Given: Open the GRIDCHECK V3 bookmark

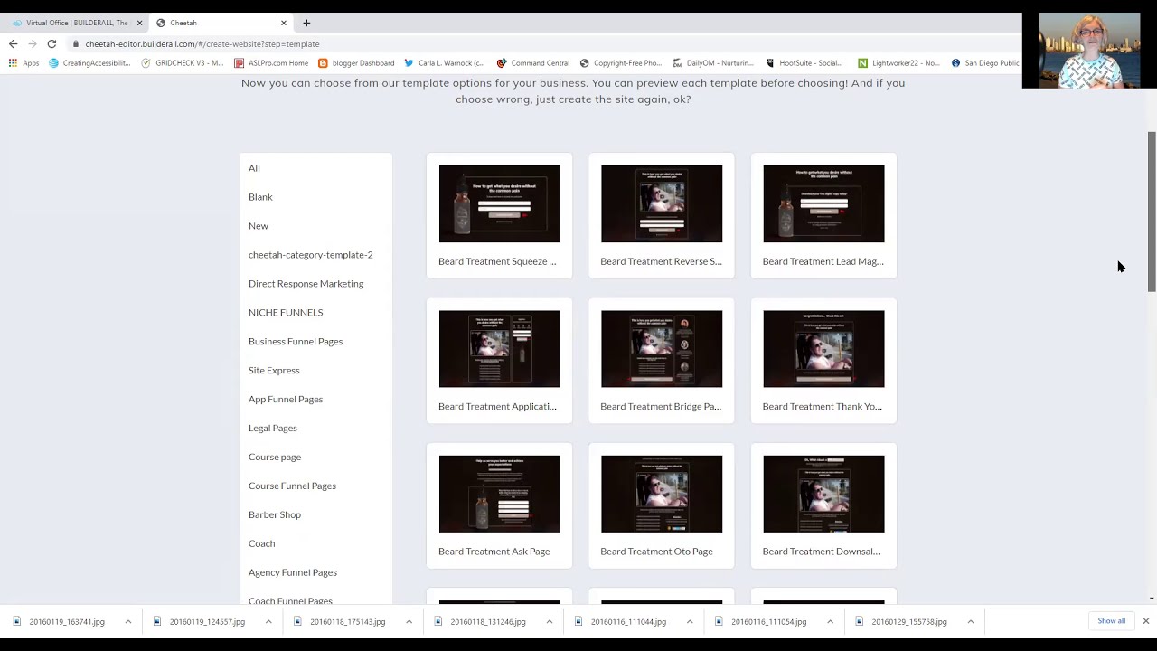Looking at the screenshot, I should (182, 63).
